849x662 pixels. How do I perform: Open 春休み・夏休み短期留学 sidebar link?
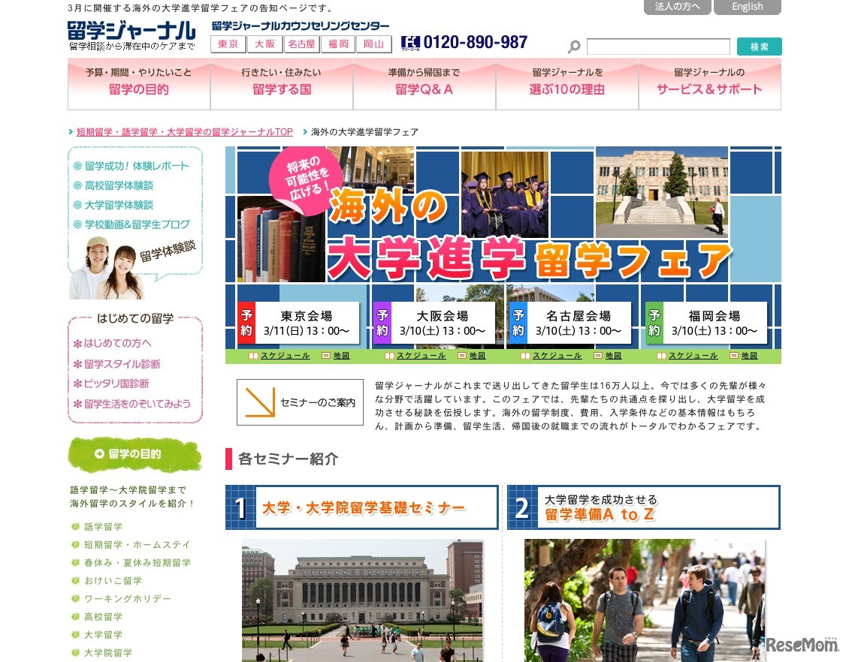coord(137,562)
